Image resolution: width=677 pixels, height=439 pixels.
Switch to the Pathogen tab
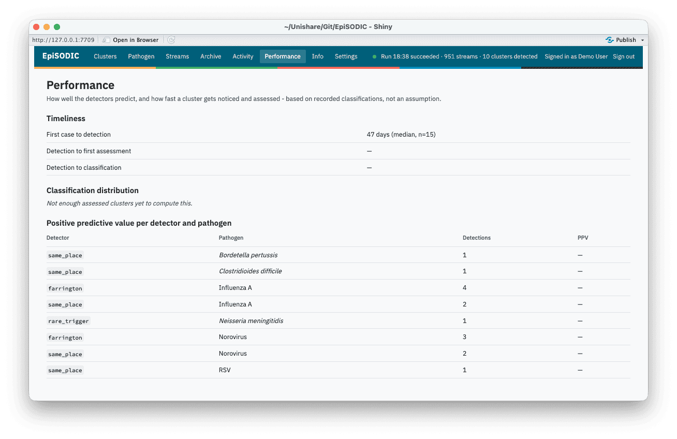click(x=141, y=56)
